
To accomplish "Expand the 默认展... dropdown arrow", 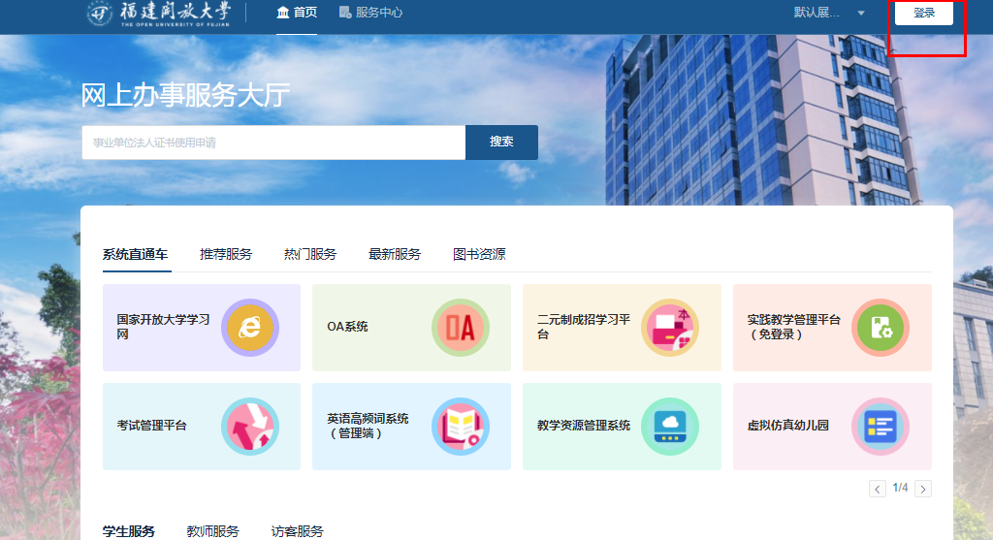I will tap(861, 14).
